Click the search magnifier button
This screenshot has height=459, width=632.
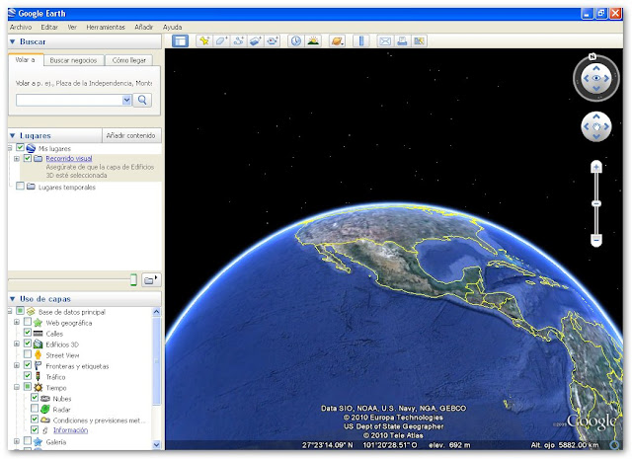point(142,100)
